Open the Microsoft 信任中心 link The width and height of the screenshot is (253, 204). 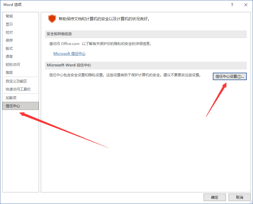[x=69, y=53]
